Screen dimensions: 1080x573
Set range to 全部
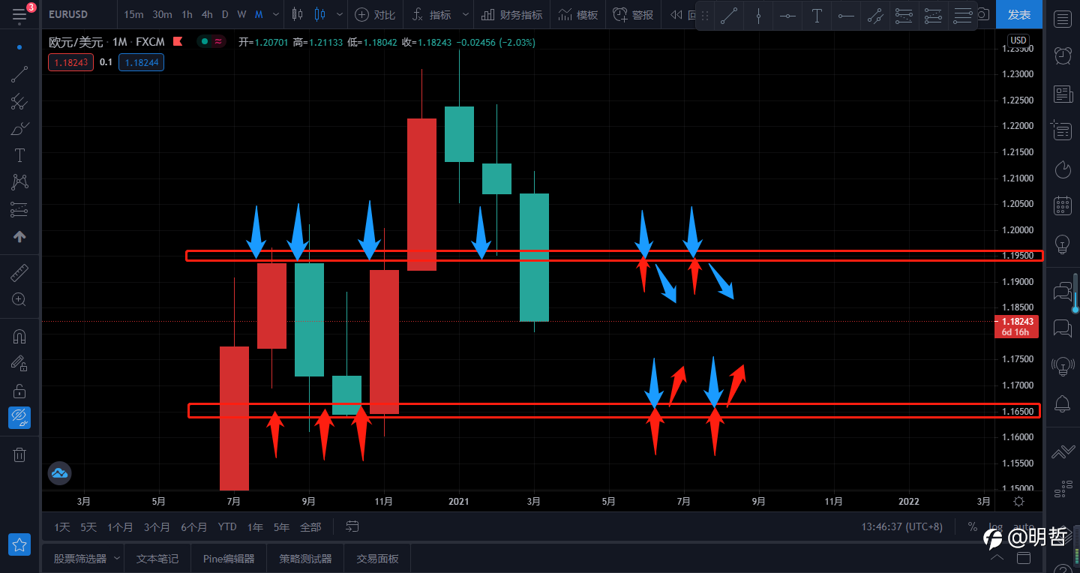click(310, 527)
